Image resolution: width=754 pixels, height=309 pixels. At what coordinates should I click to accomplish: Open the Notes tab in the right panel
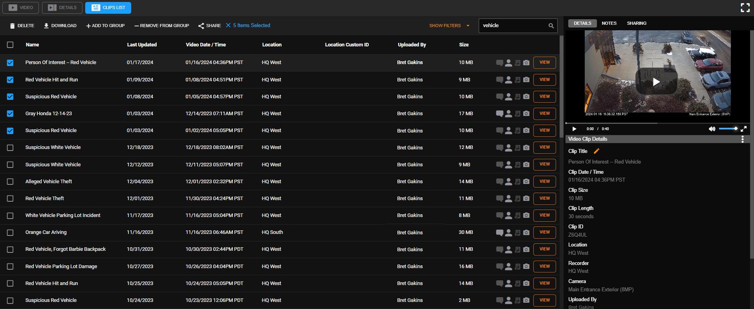(609, 24)
